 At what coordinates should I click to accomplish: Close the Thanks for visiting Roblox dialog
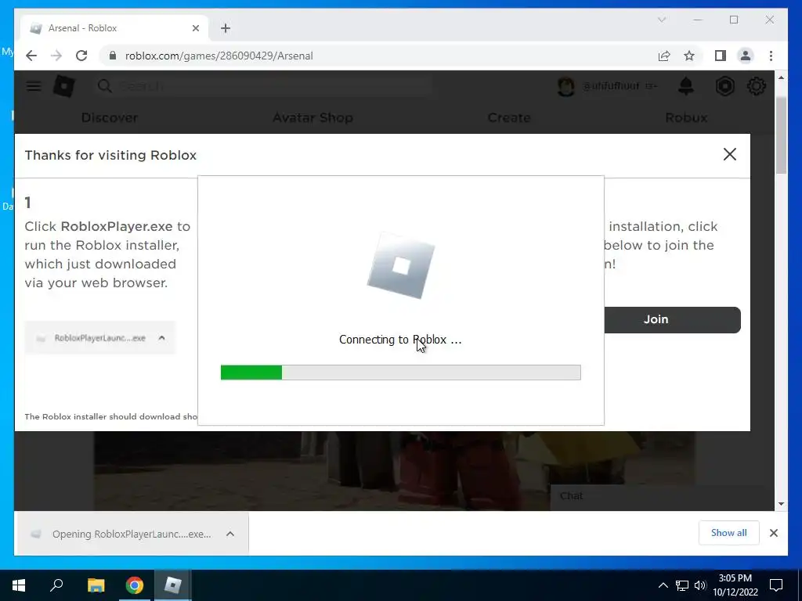tap(730, 154)
